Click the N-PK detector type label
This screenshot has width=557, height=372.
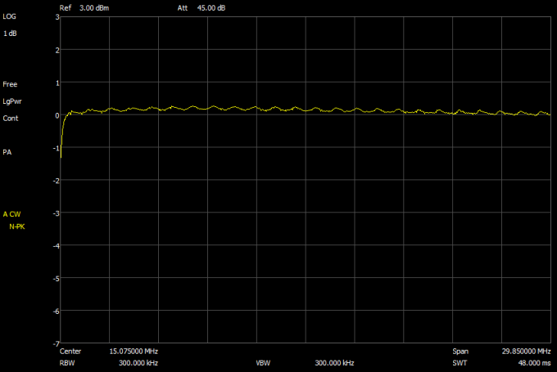(x=16, y=226)
